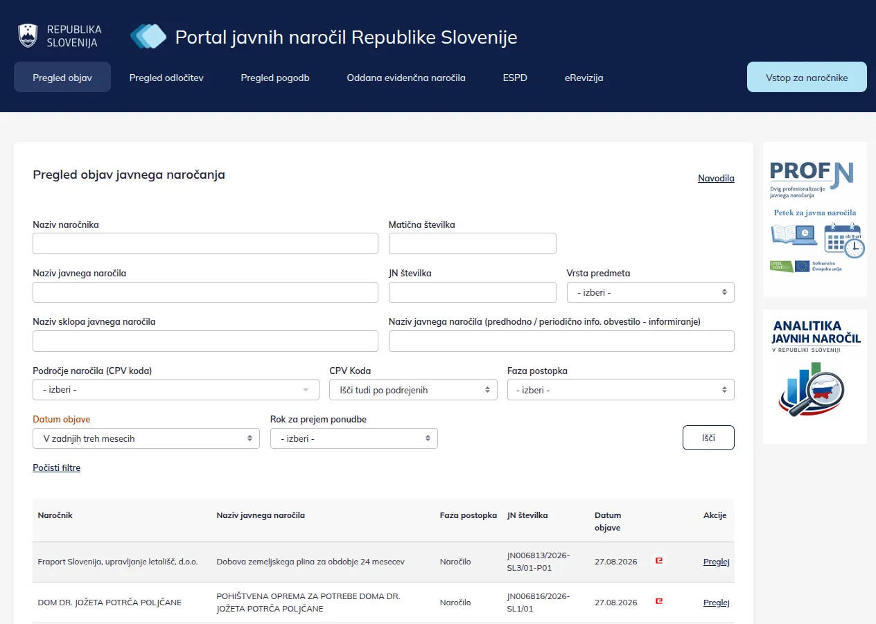This screenshot has height=624, width=876.
Task: Click the Faza postopka column header in the table
Action: click(x=468, y=515)
